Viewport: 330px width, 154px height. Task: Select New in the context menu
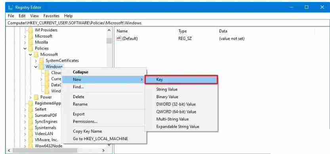pyautogui.click(x=104, y=80)
